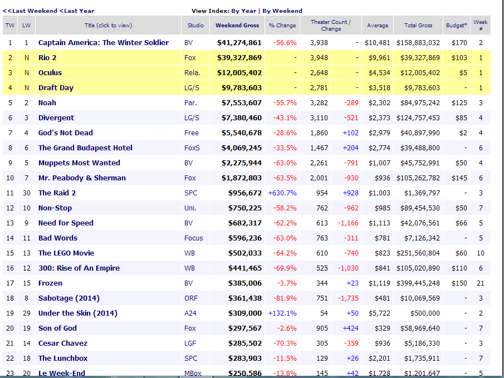Image resolution: width=504 pixels, height=378 pixels.
Task: Open the Non-Stop movie page
Action: [55, 208]
